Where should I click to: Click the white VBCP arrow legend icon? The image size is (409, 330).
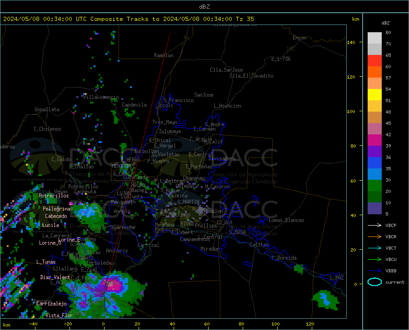point(374,225)
